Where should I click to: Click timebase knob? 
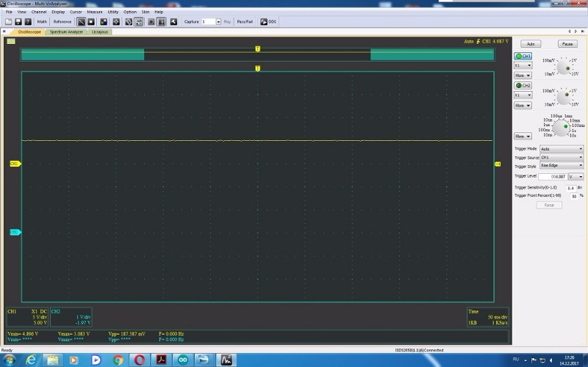[x=562, y=129]
